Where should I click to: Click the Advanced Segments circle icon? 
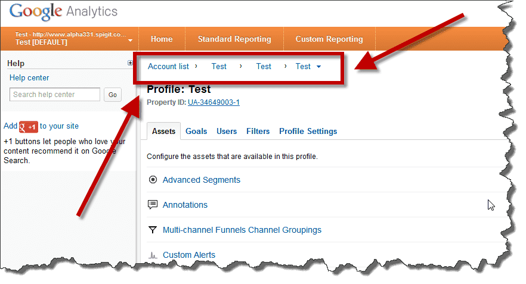(153, 180)
